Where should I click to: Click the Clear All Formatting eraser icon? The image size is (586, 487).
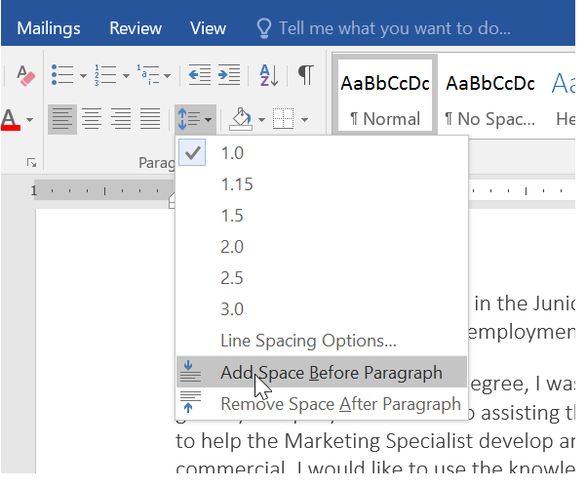point(26,75)
